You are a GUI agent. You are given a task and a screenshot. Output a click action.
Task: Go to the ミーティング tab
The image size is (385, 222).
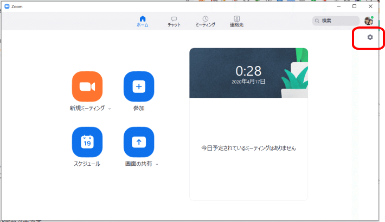point(206,22)
